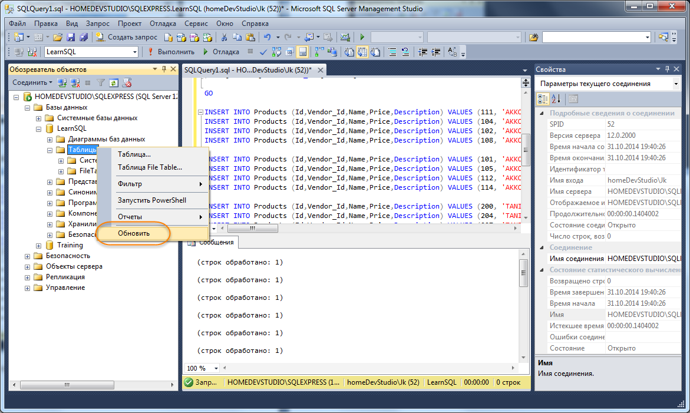Image resolution: width=690 pixels, height=413 pixels.
Task: Open the Фильтр submenu in context menu
Action: click(153, 184)
